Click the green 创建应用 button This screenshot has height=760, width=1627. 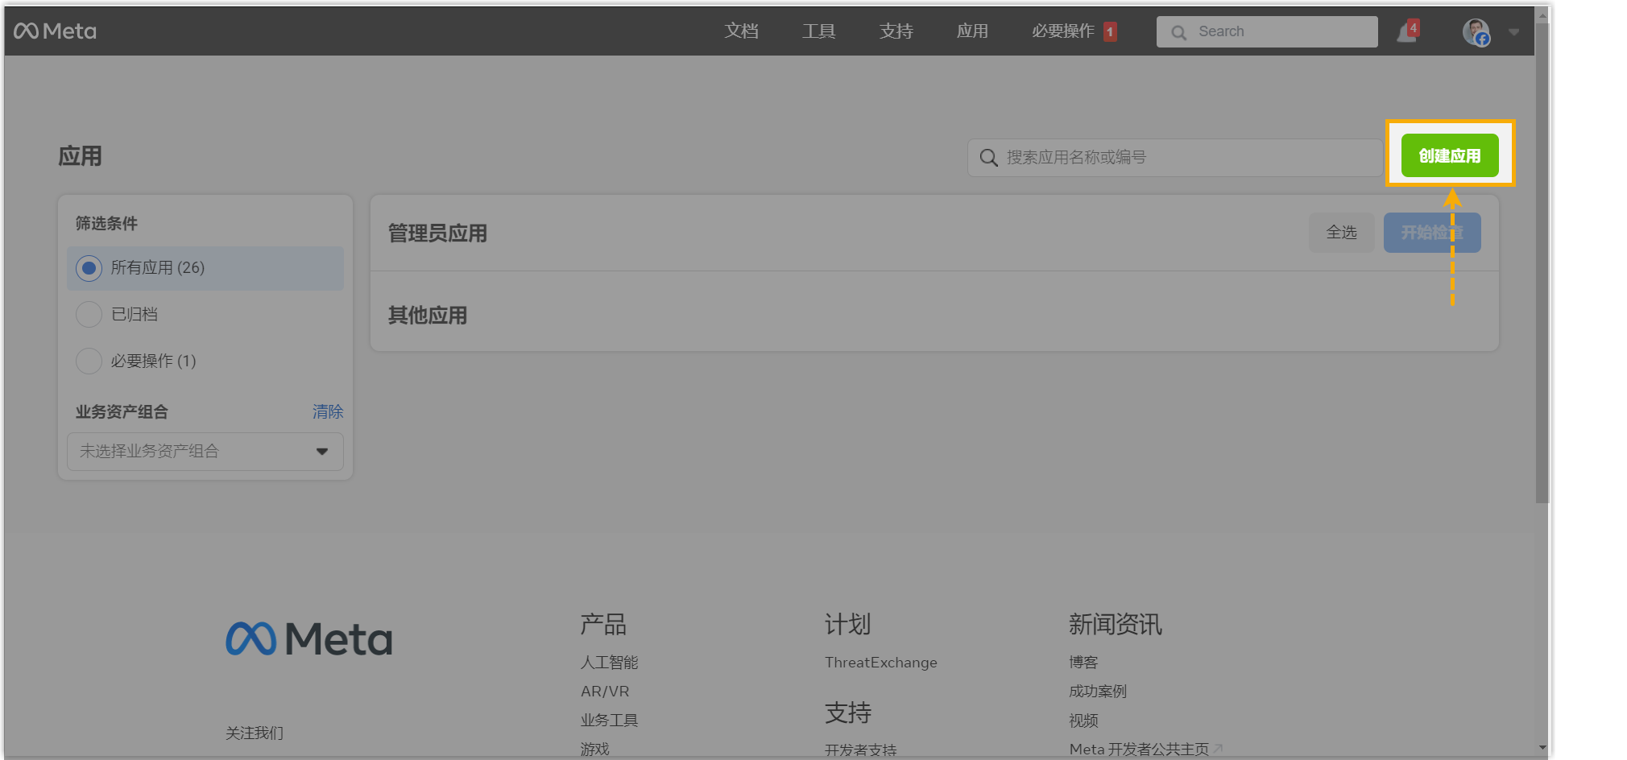tap(1449, 155)
